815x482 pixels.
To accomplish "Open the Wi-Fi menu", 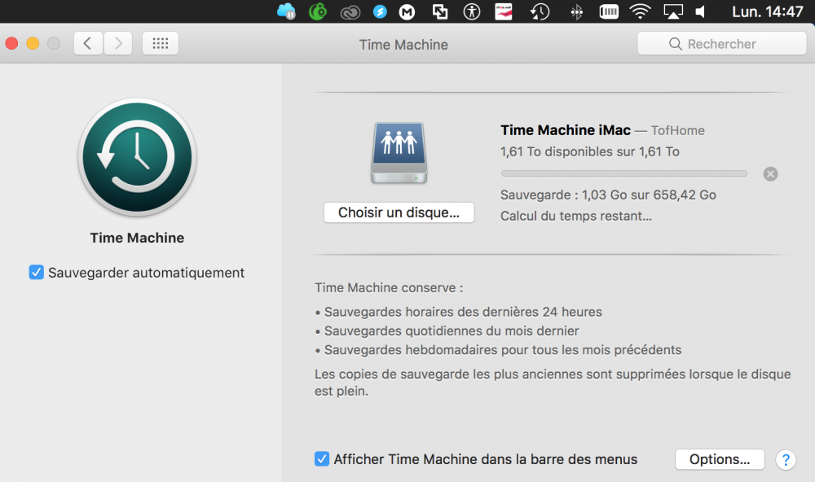I will (640, 11).
